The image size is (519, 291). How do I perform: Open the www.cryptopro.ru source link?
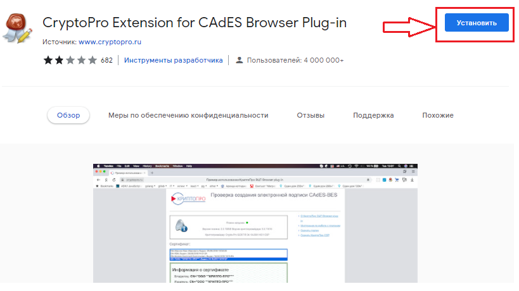click(110, 42)
